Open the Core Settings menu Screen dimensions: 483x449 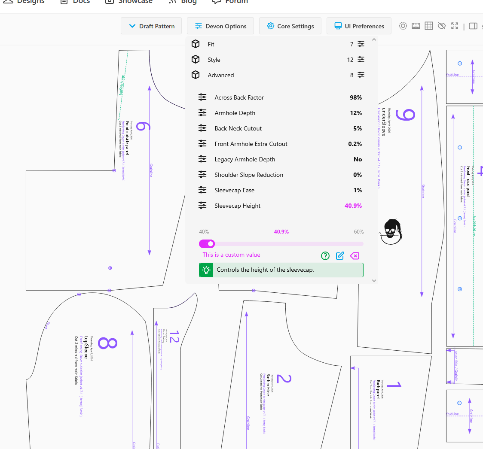[290, 26]
